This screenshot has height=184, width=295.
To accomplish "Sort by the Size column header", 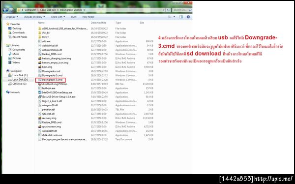I will coord(142,23).
